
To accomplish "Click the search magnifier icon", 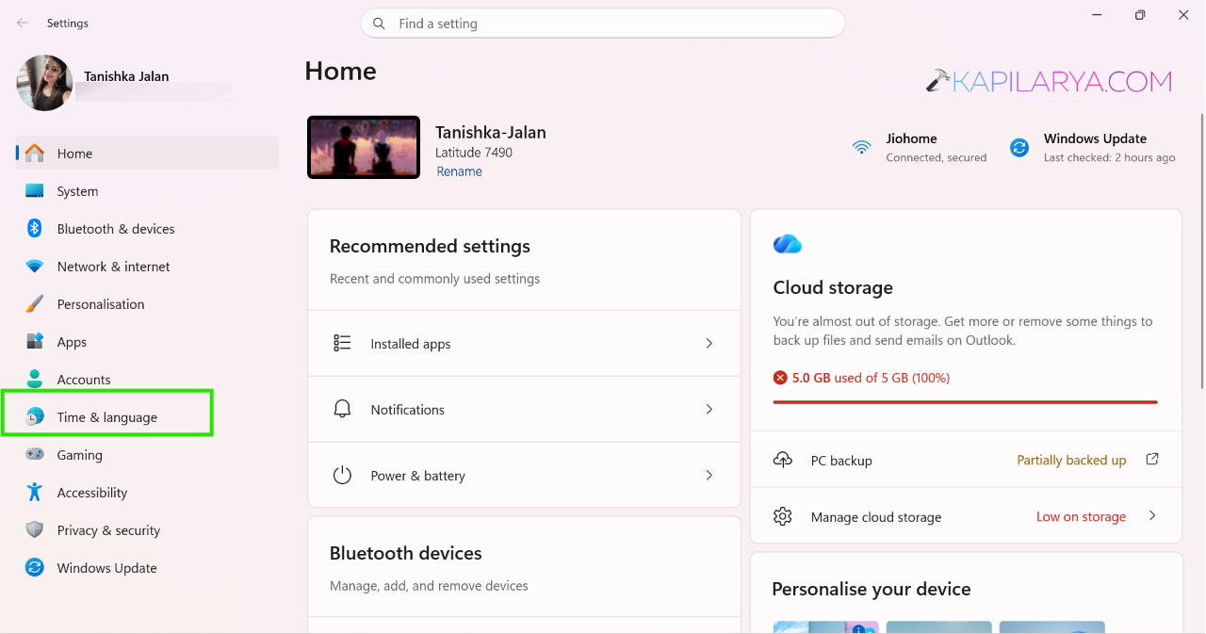I will point(379,24).
